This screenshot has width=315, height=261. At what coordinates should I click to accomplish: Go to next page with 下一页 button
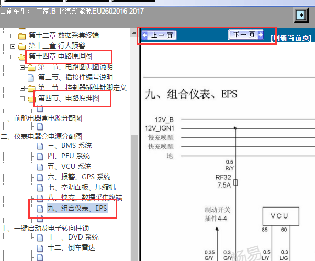click(246, 35)
